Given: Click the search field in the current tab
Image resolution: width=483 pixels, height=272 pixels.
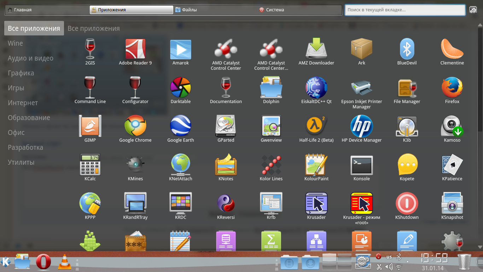Looking at the screenshot, I should pos(405,10).
